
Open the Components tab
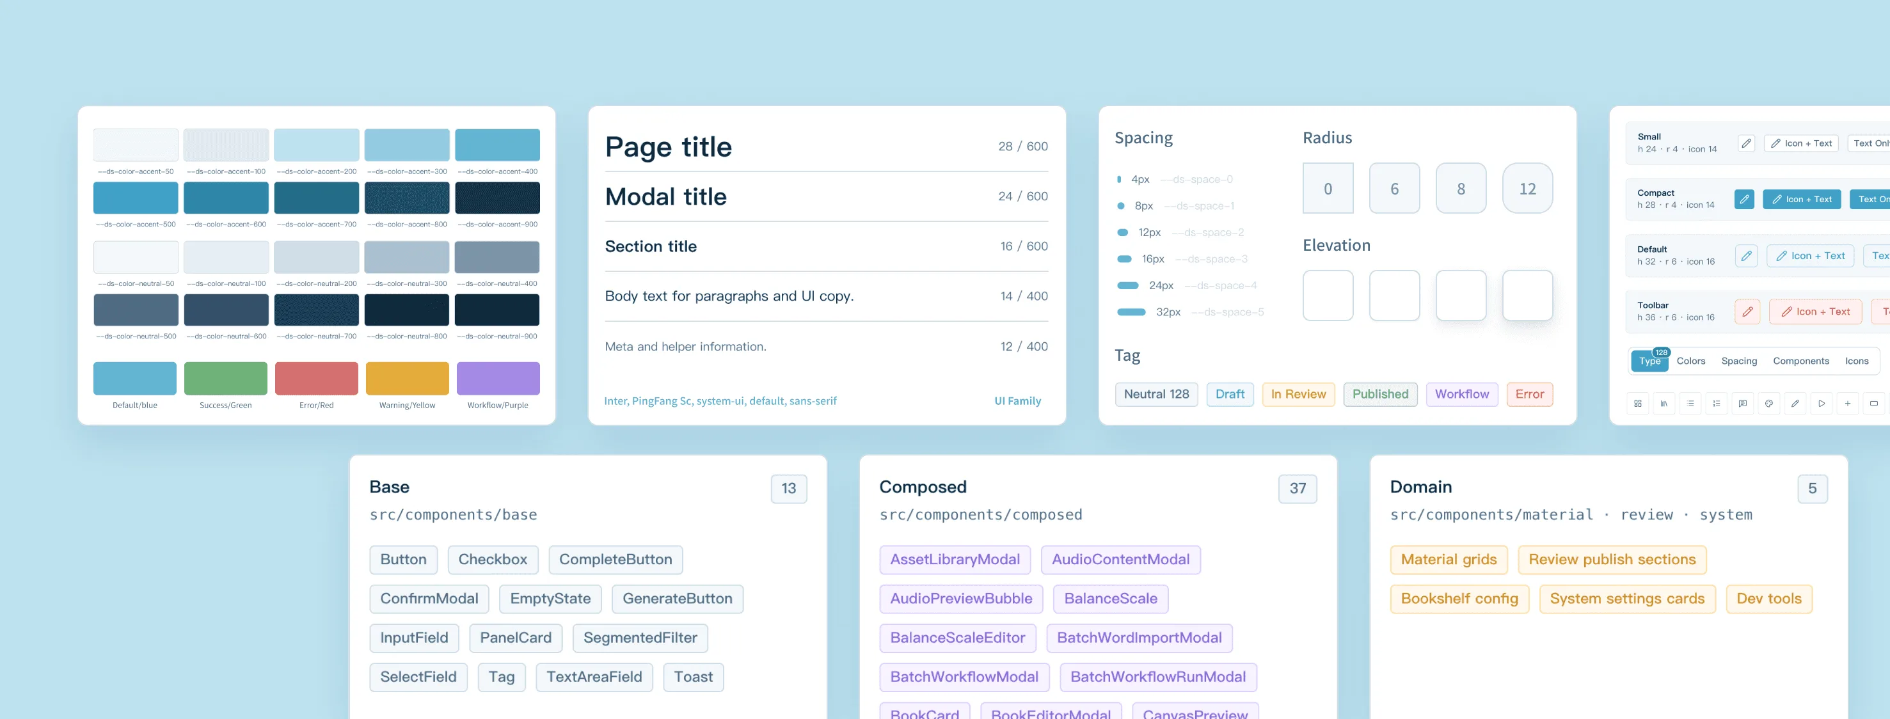tap(1800, 361)
